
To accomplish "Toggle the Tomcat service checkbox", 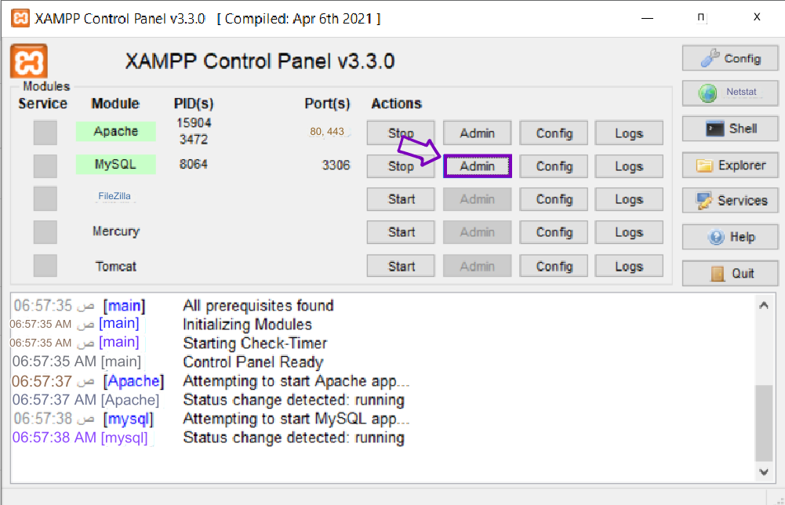I will click(45, 265).
